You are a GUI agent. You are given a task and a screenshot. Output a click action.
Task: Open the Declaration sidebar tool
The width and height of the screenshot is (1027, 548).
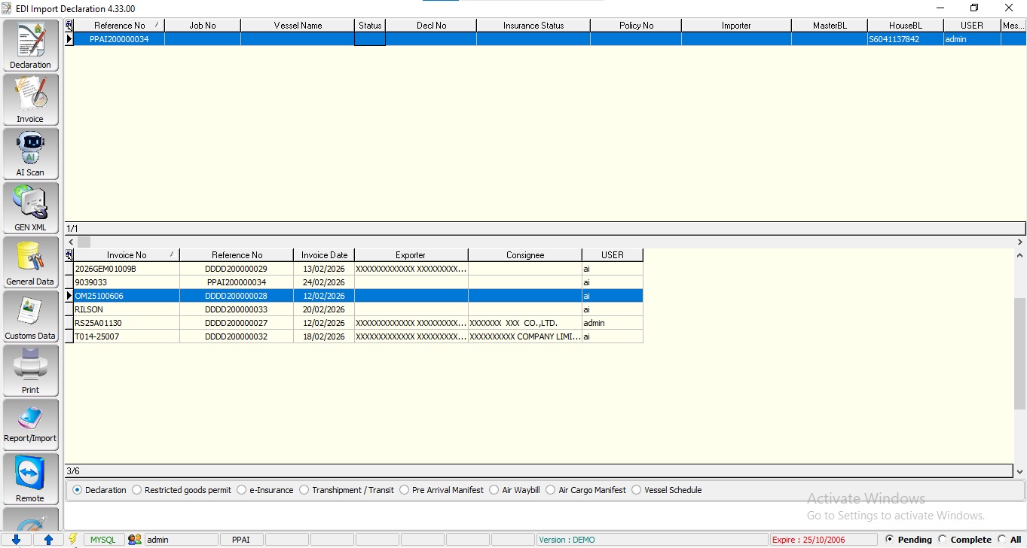pyautogui.click(x=30, y=45)
